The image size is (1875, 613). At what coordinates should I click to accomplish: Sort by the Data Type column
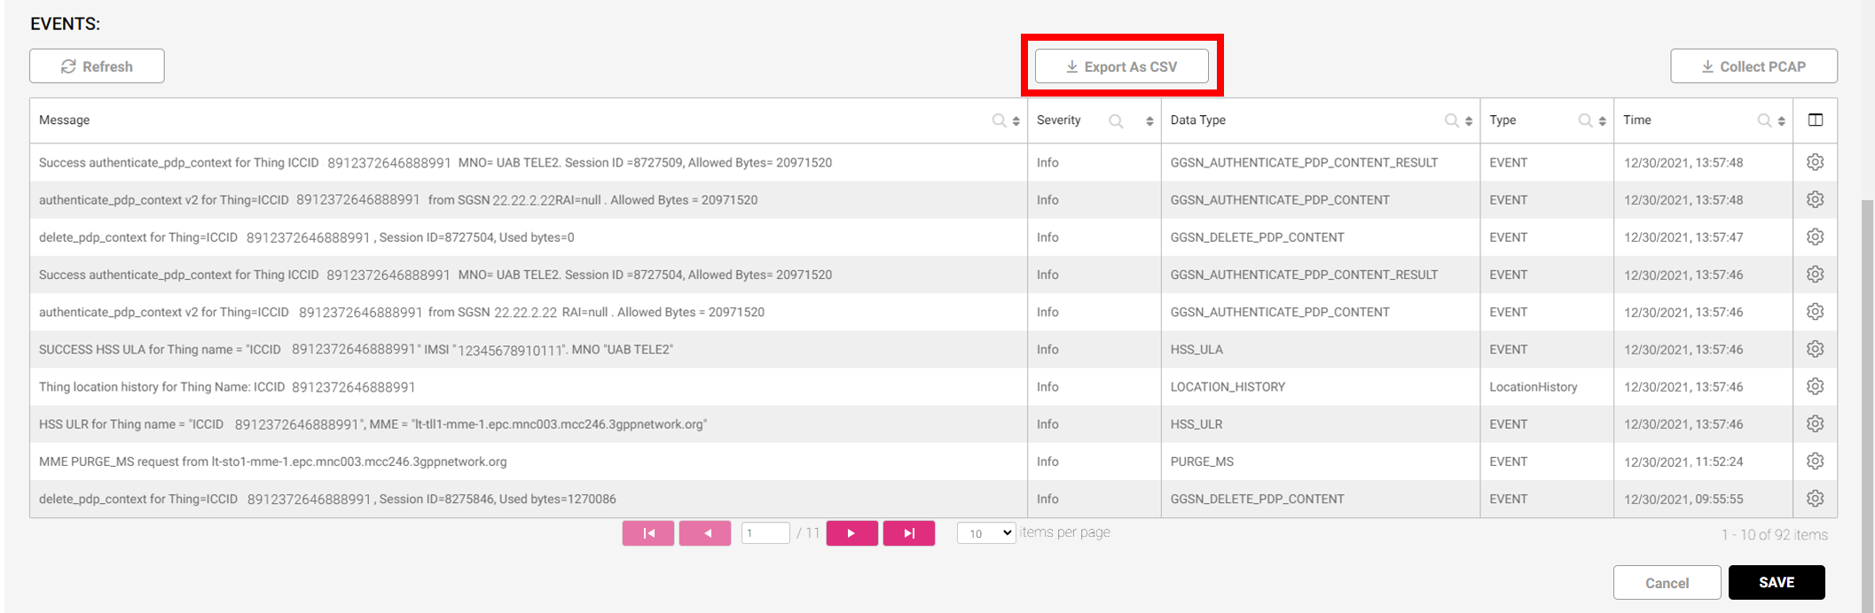click(1469, 121)
